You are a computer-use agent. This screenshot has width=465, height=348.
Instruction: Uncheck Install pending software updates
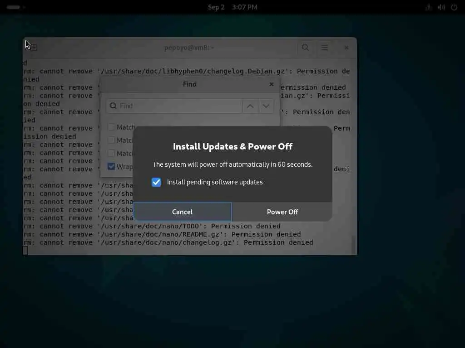click(156, 182)
